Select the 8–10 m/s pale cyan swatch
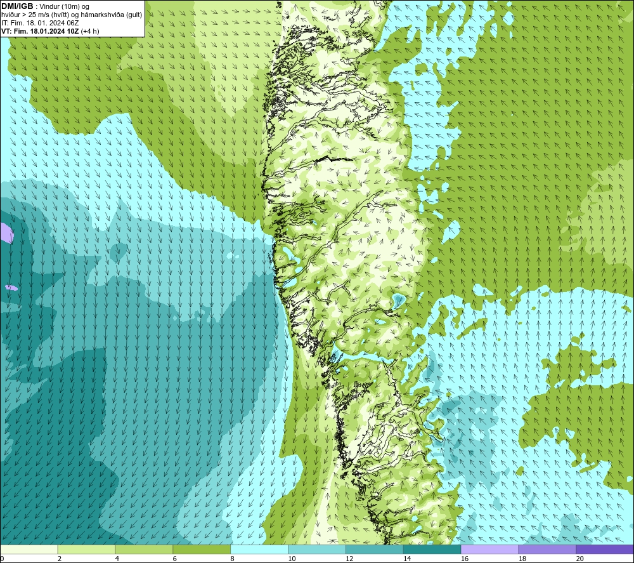Viewport: 634px width, 563px height. tap(259, 549)
